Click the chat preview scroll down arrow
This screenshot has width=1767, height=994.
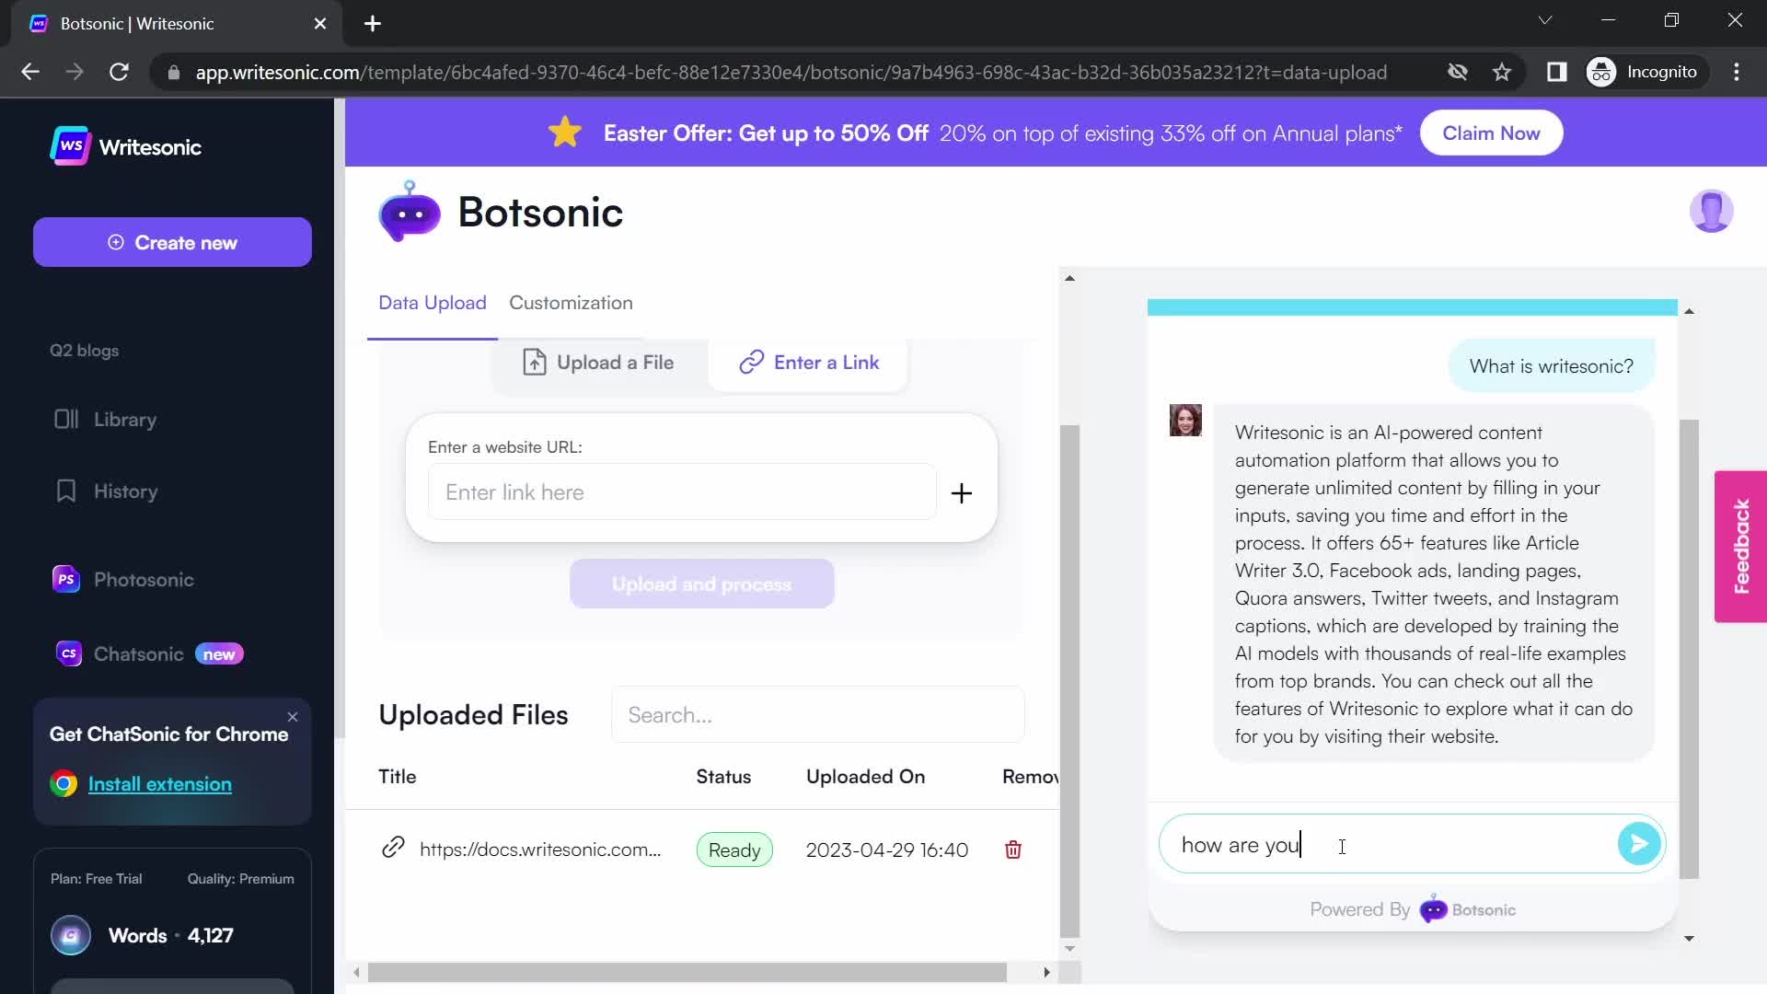(x=1689, y=939)
